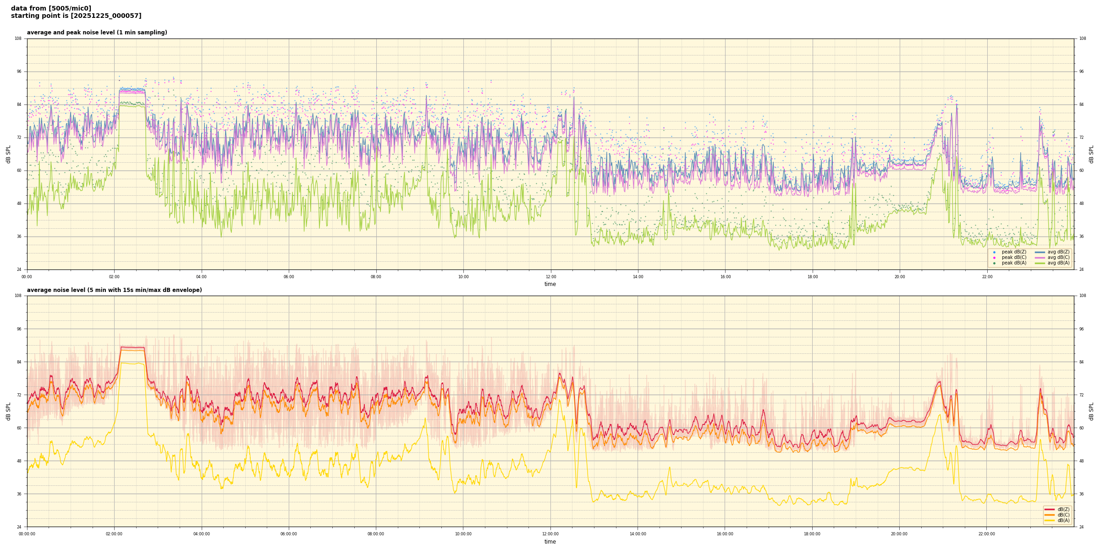
Task: Click the top chart title about 1 min sampling
Action: (x=97, y=33)
